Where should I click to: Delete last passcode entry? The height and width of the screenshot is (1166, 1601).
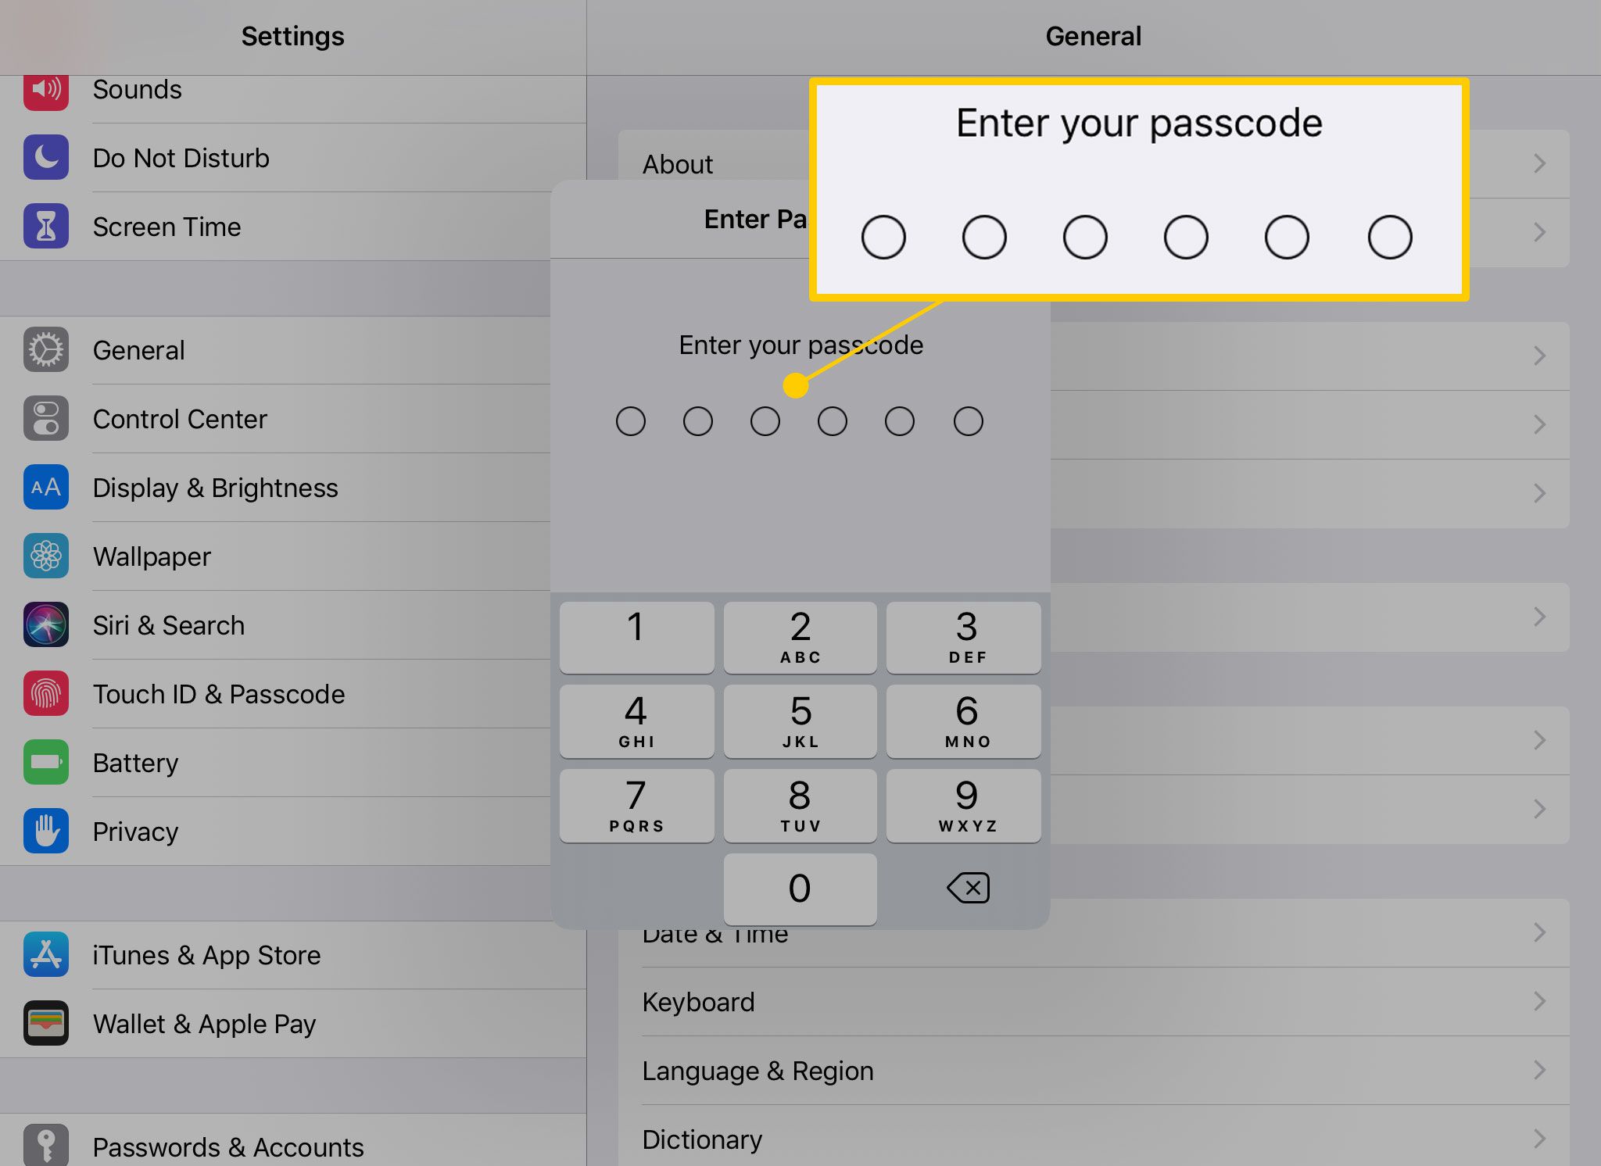969,886
